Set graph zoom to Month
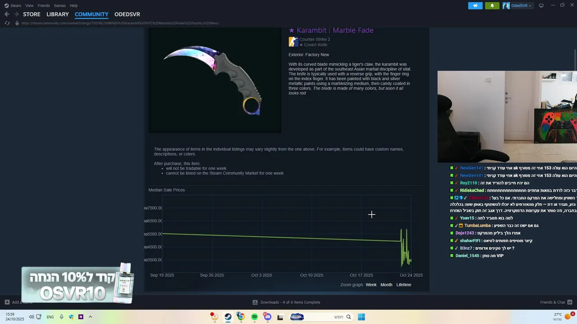This screenshot has width=577, height=324. (386, 285)
